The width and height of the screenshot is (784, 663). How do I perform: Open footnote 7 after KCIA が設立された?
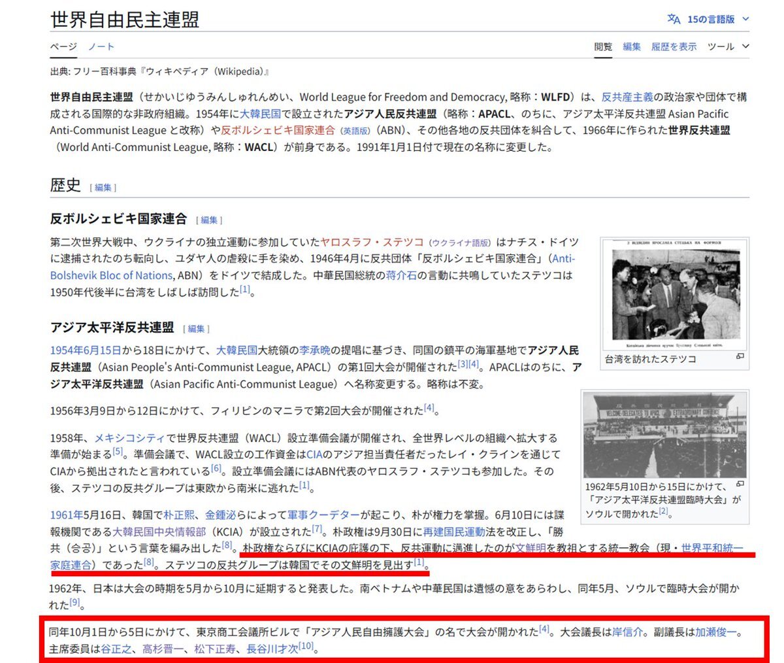coord(318,530)
